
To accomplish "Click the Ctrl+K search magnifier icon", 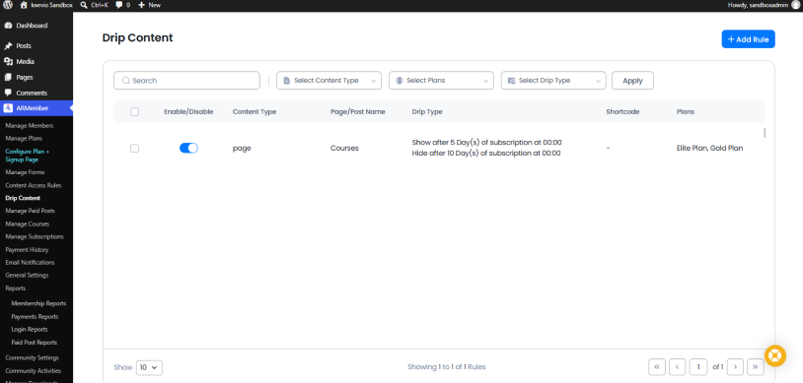I will click(84, 5).
